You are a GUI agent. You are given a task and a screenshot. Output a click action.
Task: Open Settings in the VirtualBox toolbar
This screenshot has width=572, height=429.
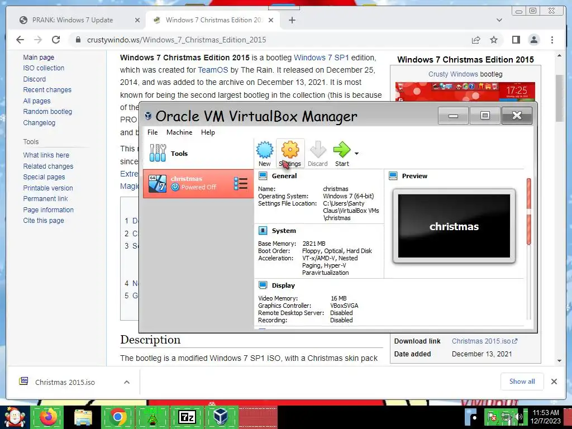pyautogui.click(x=290, y=154)
